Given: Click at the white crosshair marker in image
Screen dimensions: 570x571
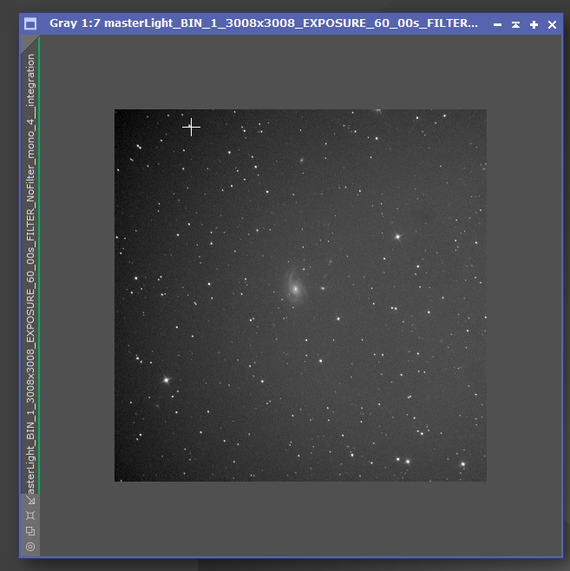Looking at the screenshot, I should 192,128.
